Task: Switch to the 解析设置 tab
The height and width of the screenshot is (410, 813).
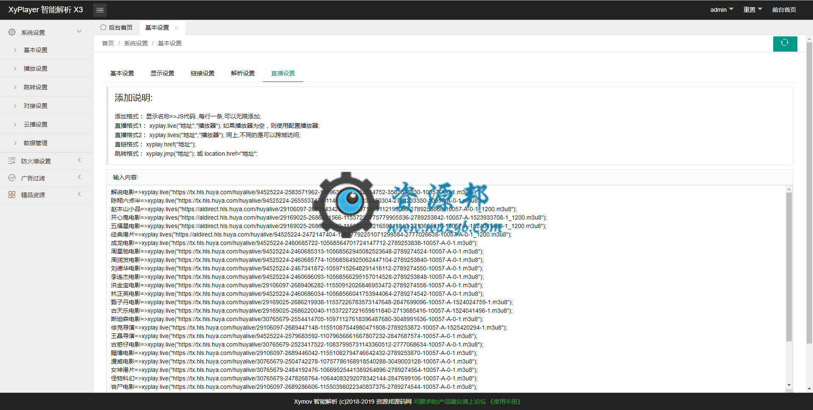Action: click(243, 73)
